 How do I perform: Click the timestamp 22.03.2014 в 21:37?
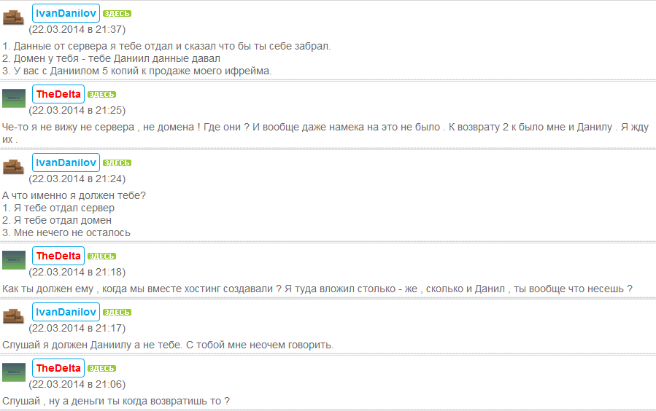click(x=77, y=30)
